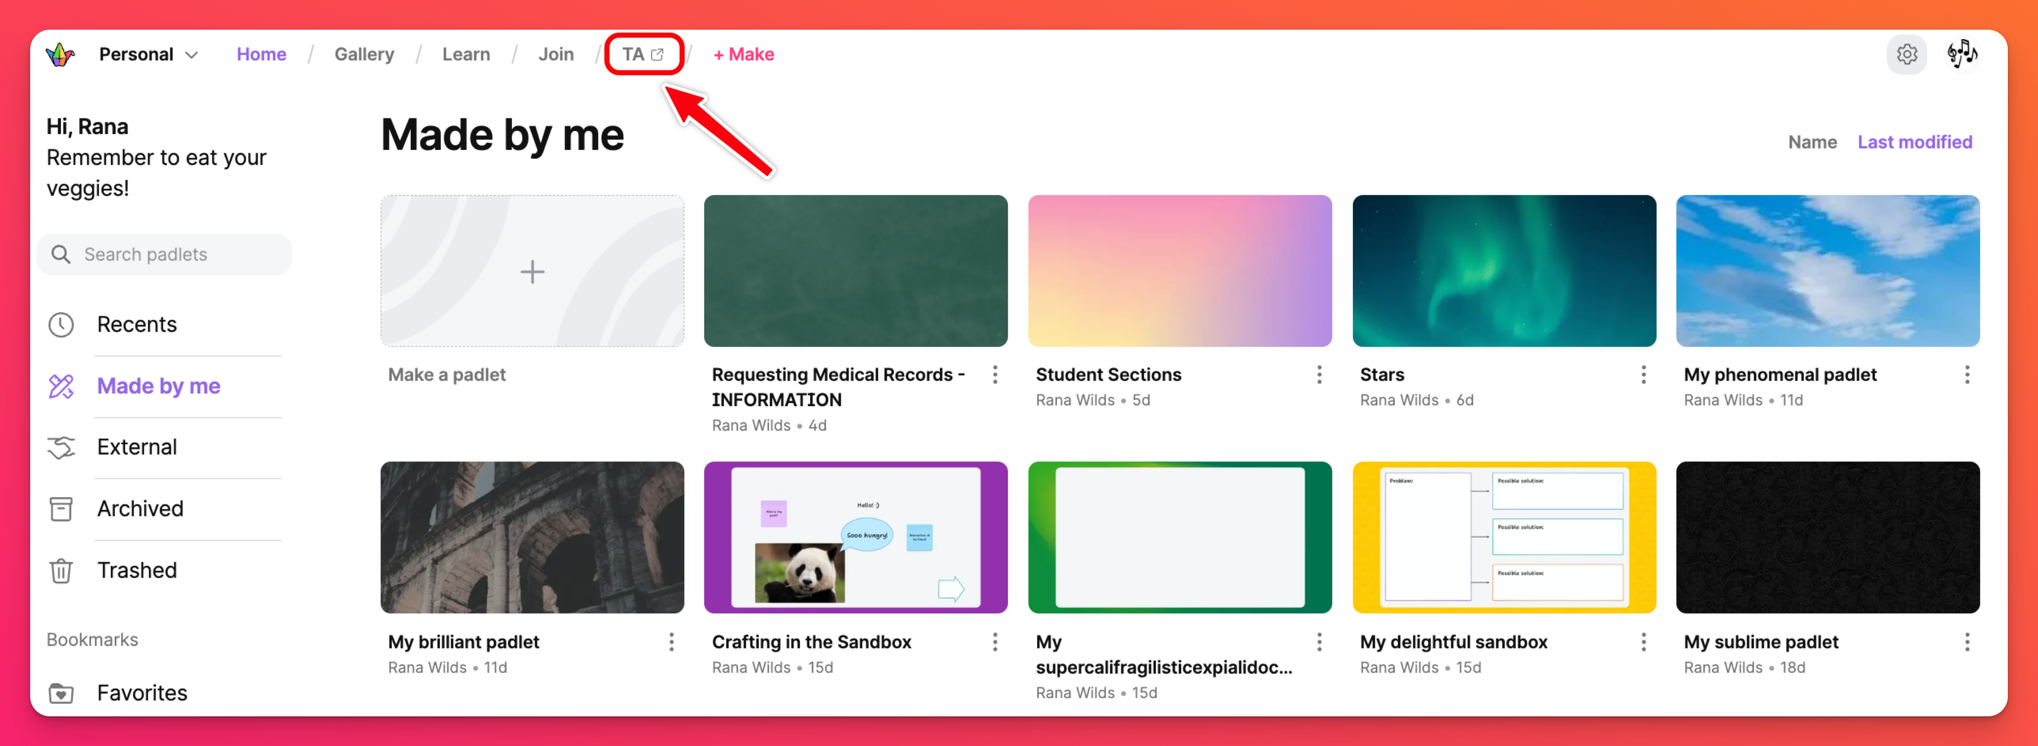The image size is (2038, 746).
Task: Open the Crafting in the Sandbox thumbnail
Action: pyautogui.click(x=855, y=537)
